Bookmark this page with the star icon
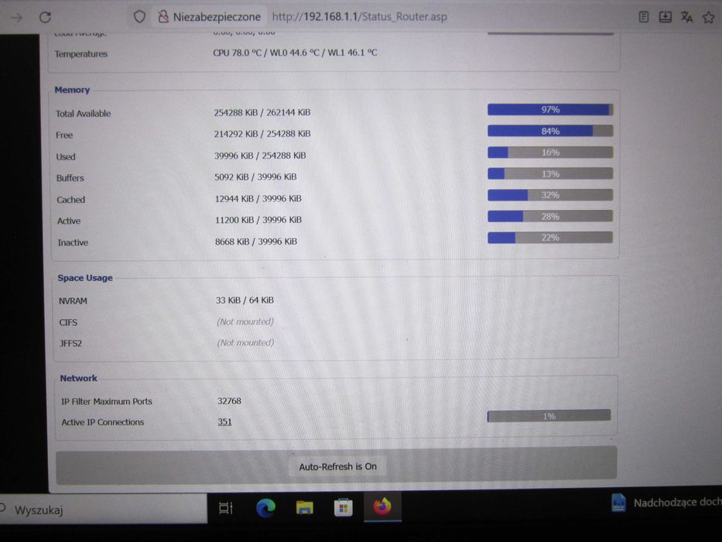 (x=708, y=18)
